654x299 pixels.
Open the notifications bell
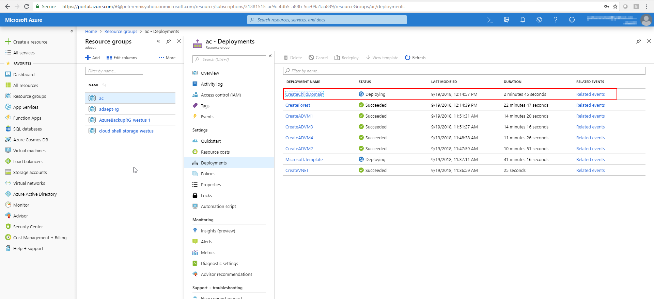click(x=523, y=20)
